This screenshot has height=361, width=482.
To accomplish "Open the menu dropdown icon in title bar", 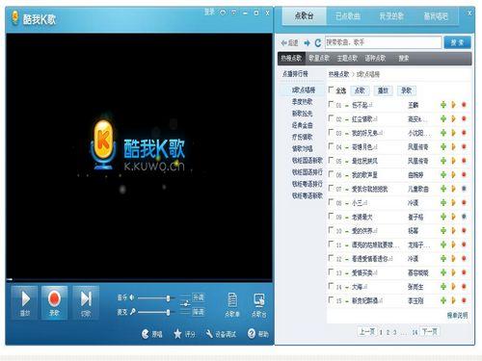I will pos(234,13).
